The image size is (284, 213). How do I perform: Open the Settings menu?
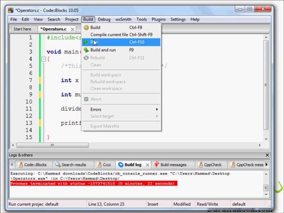pyautogui.click(x=178, y=20)
